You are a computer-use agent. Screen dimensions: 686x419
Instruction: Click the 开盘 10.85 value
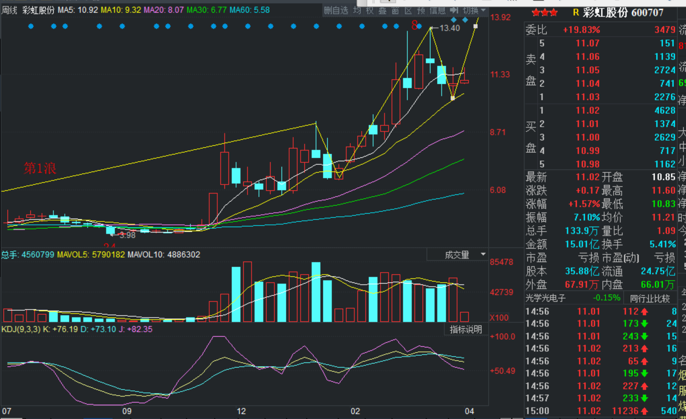click(x=663, y=177)
